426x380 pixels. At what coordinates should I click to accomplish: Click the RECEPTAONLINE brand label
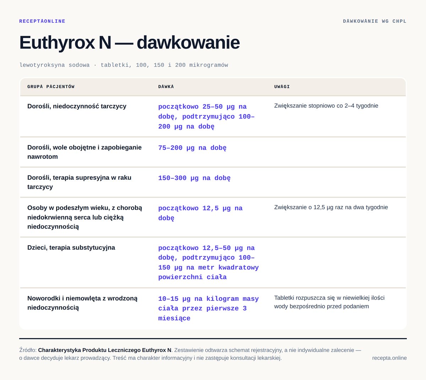click(x=42, y=21)
